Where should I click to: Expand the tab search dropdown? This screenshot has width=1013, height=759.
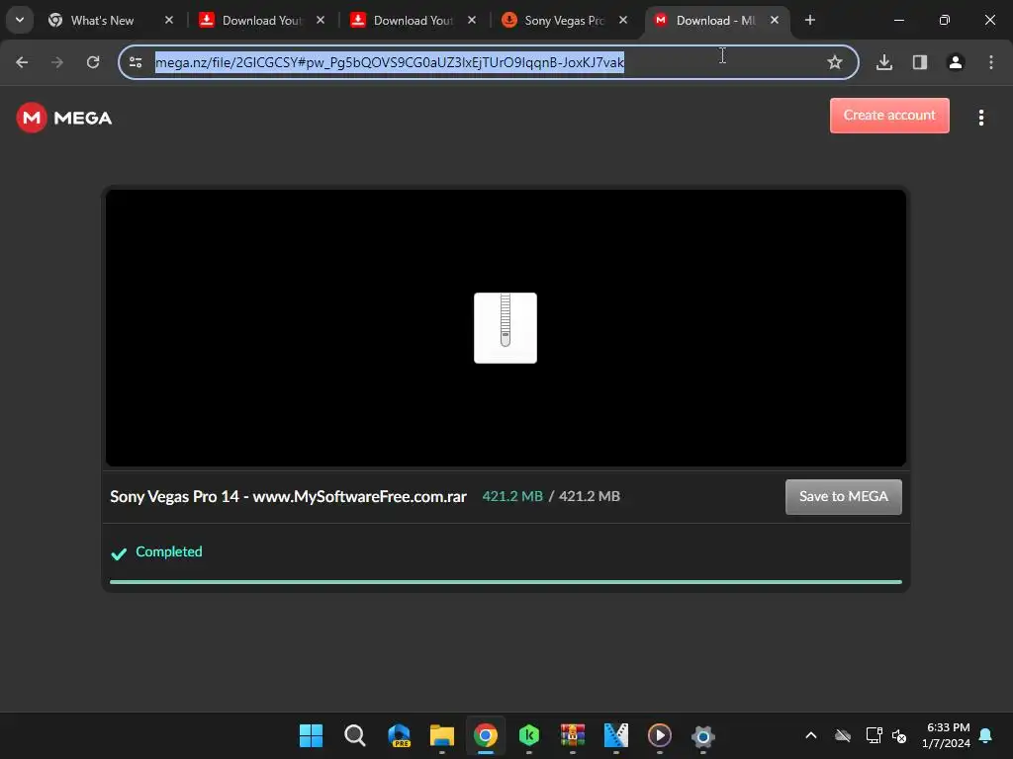click(20, 20)
